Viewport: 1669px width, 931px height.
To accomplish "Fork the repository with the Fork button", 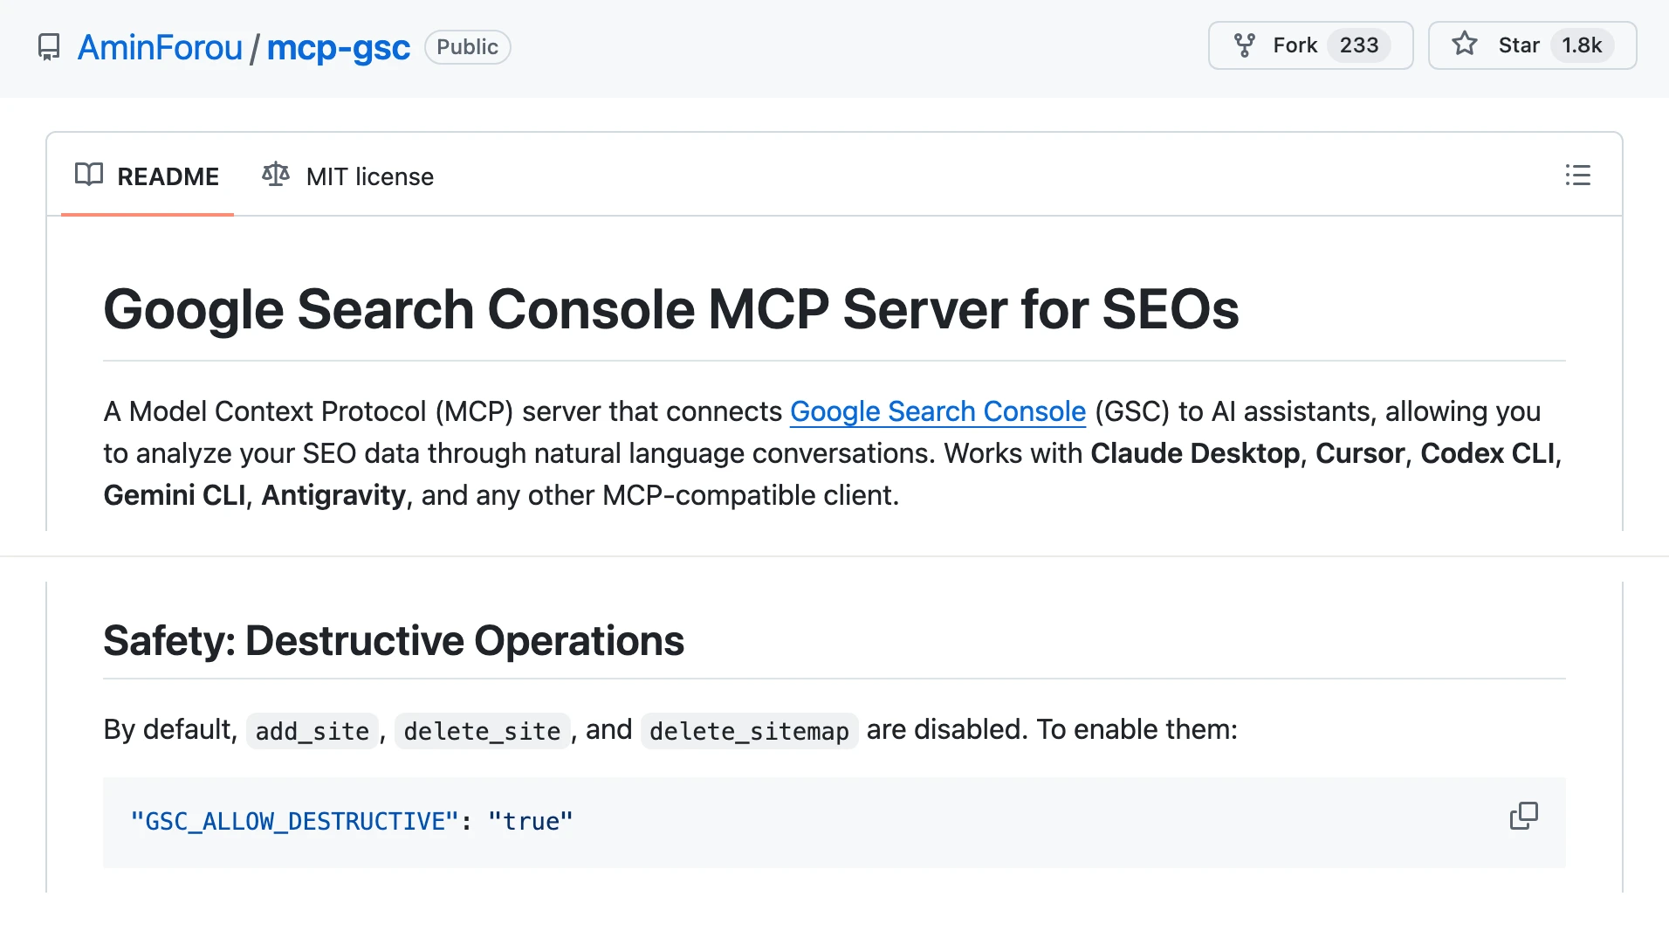I will (x=1310, y=45).
